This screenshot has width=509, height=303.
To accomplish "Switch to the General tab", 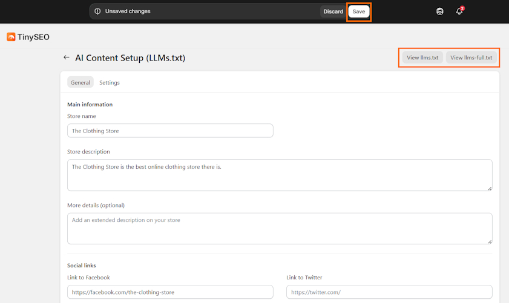I will pyautogui.click(x=80, y=82).
